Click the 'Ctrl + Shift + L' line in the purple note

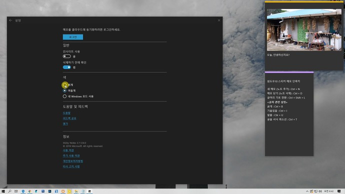click(x=286, y=97)
